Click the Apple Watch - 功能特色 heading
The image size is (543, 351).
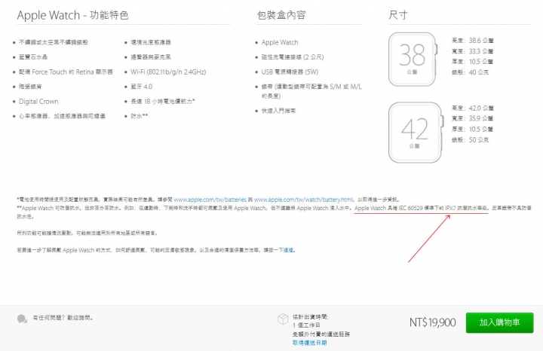pos(72,15)
